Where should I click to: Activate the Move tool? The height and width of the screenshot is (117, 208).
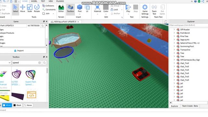22,9
